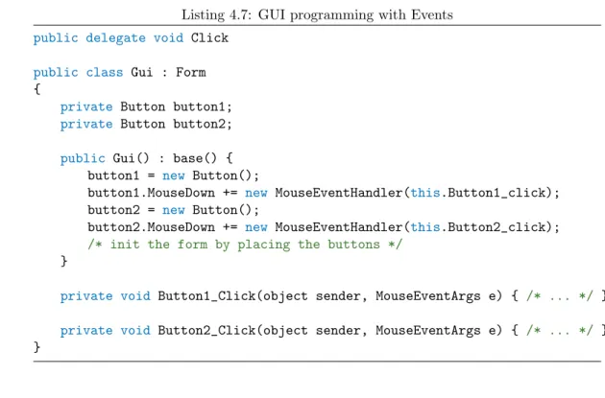Click 'button1.MouseDown' in the code
605x398 pixels.
[152, 193]
